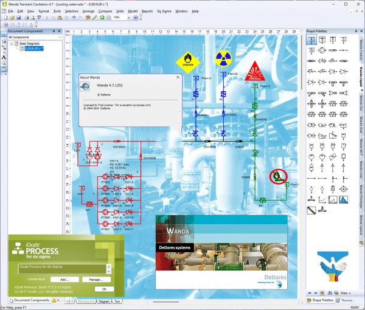Select the turbine fan shape in palette
365x310 pixels.
click(344, 189)
